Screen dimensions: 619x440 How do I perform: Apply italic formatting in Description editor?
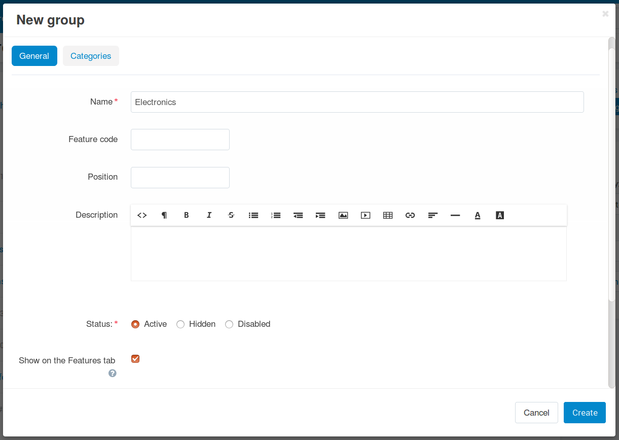tap(209, 215)
